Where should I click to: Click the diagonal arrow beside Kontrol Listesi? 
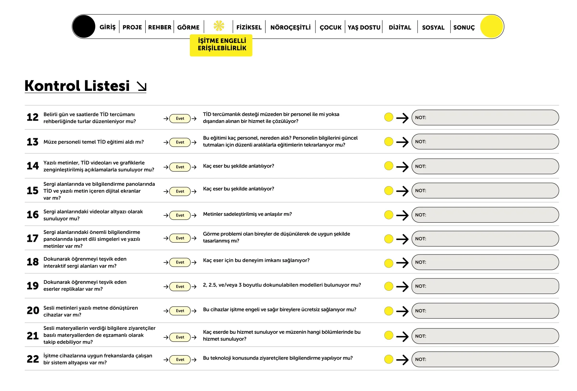point(142,86)
